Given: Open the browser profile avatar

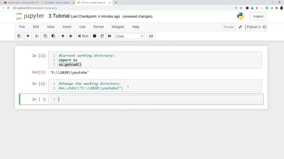Looking at the screenshot, I should (281, 8).
